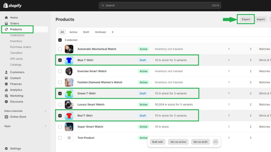
Task: Switch to the Archived tab
Action: 100,32
